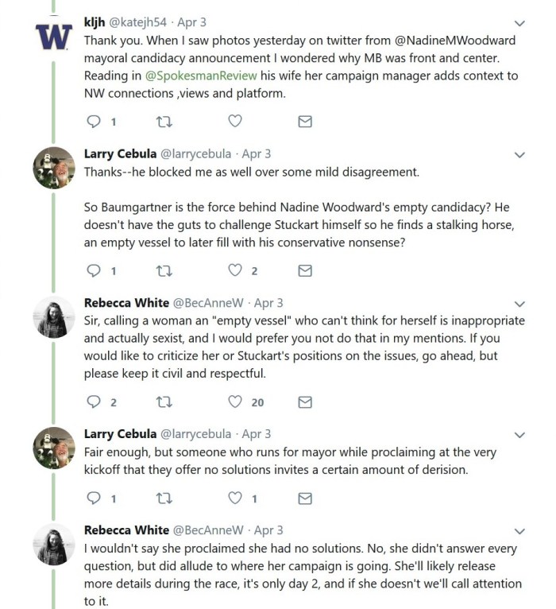Viewport: 556px width, 609px height.
Task: Like kljh's tweet with heart icon
Action: (235, 122)
